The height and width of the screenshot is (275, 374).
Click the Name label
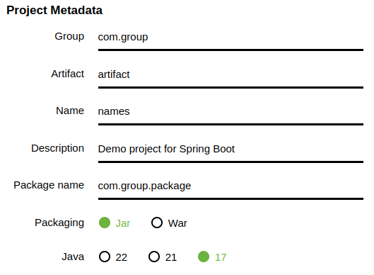pyautogui.click(x=70, y=111)
